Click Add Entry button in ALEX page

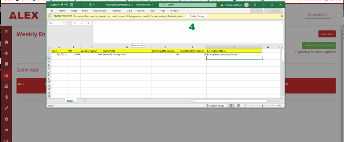[327, 34]
